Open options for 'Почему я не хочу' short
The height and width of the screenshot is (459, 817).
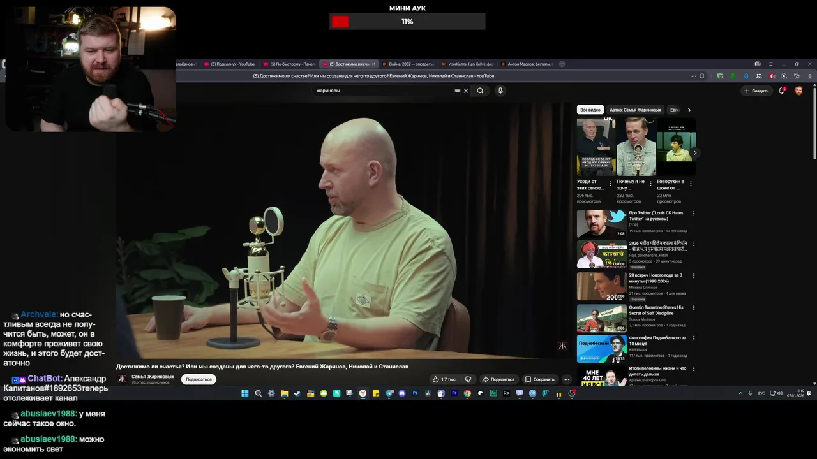click(650, 184)
